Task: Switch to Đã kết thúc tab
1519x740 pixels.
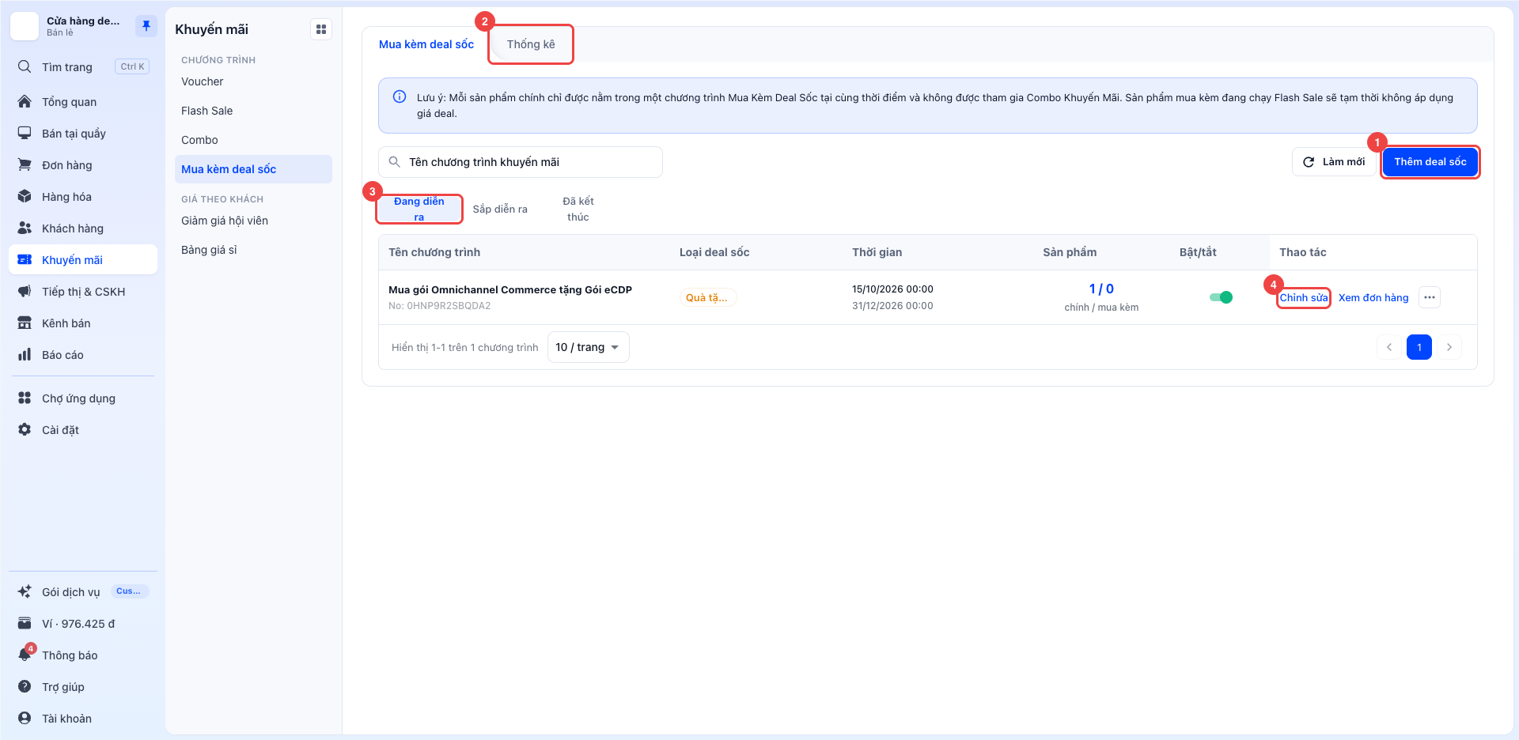Action: click(578, 209)
